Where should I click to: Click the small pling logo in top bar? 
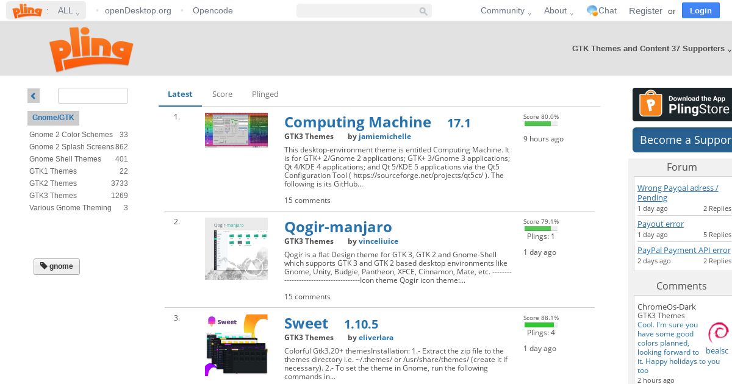(27, 10)
